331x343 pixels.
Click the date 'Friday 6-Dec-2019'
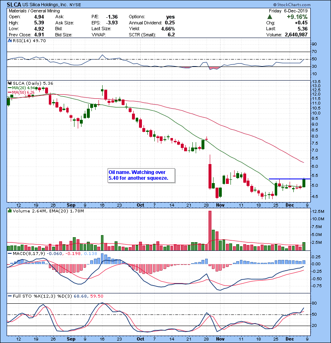point(288,11)
